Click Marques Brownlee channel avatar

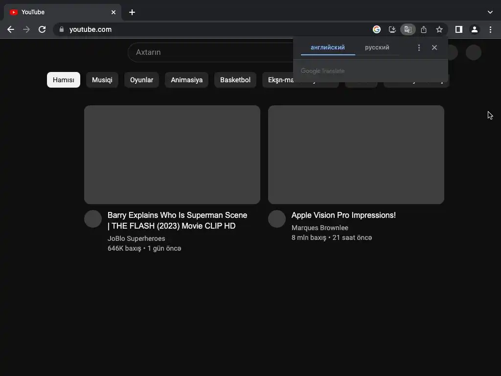[277, 219]
